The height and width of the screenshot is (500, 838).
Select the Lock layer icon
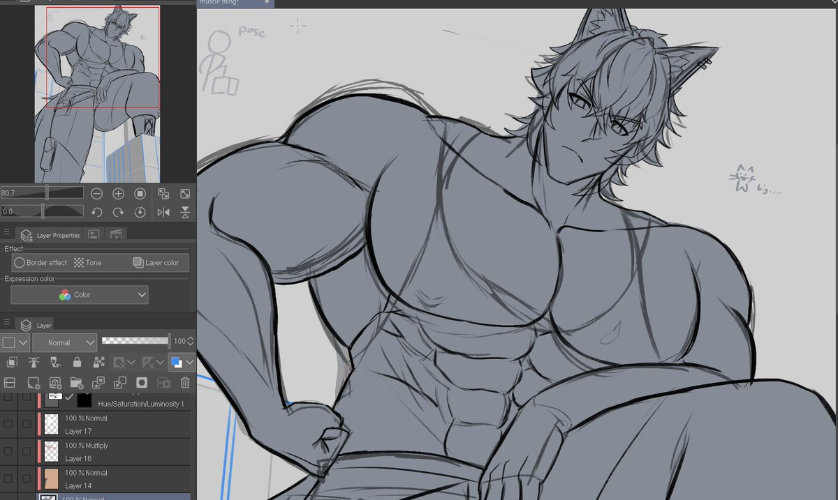pyautogui.click(x=78, y=362)
